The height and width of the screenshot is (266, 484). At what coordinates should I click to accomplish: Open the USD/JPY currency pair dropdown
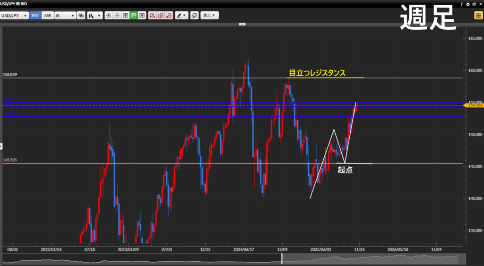pos(14,16)
